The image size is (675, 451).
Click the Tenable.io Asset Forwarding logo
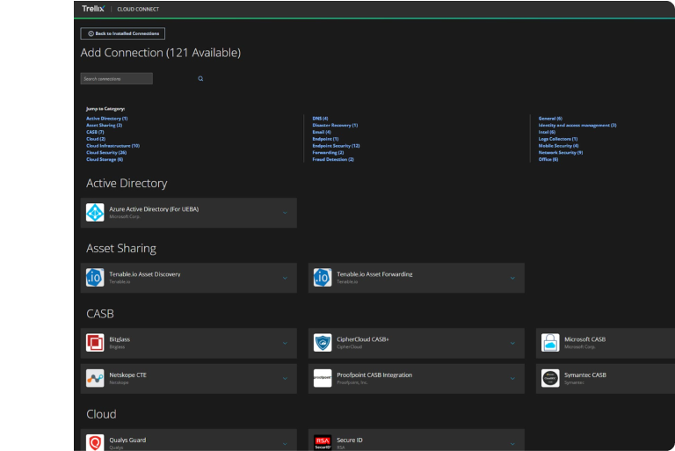coord(323,278)
